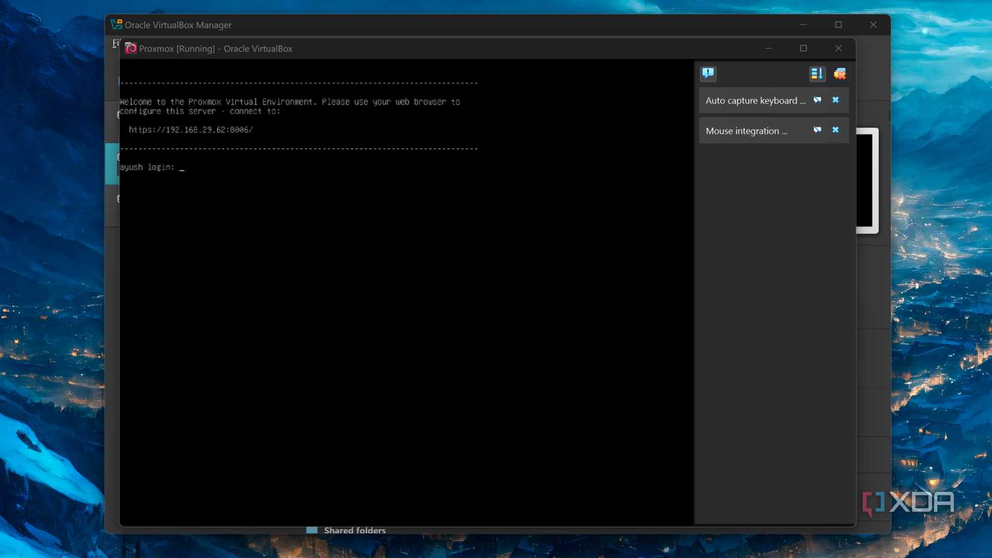Expand the Auto capture keyboard notification details
The image size is (992, 558).
click(818, 100)
